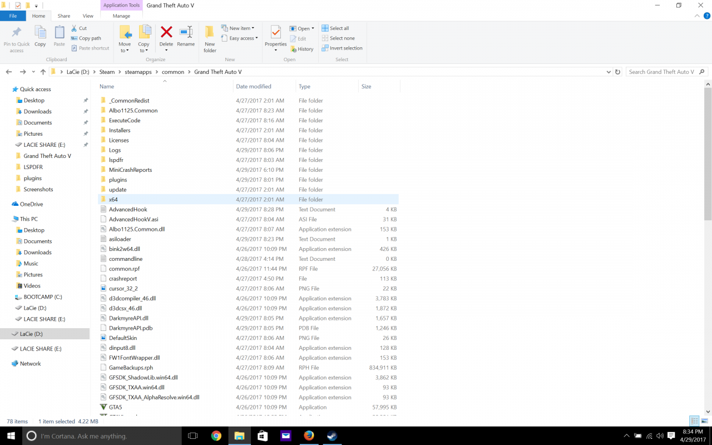Open LSPDFR in Quick access
712x445 pixels.
tap(33, 167)
